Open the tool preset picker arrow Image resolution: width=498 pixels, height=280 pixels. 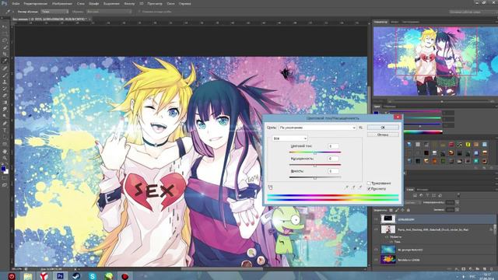click(x=12, y=12)
